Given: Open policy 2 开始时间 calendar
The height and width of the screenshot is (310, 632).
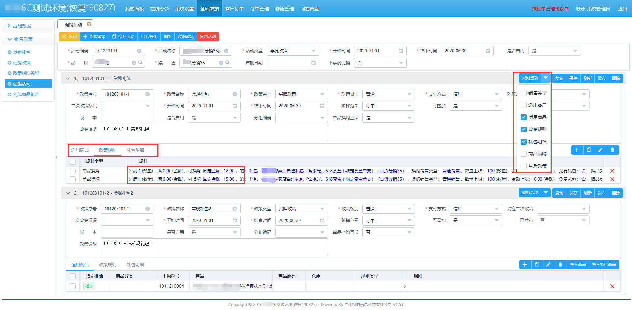Looking at the screenshot, I should click(235, 220).
